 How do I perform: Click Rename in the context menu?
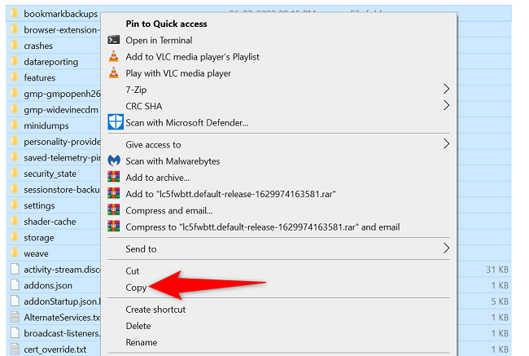142,342
